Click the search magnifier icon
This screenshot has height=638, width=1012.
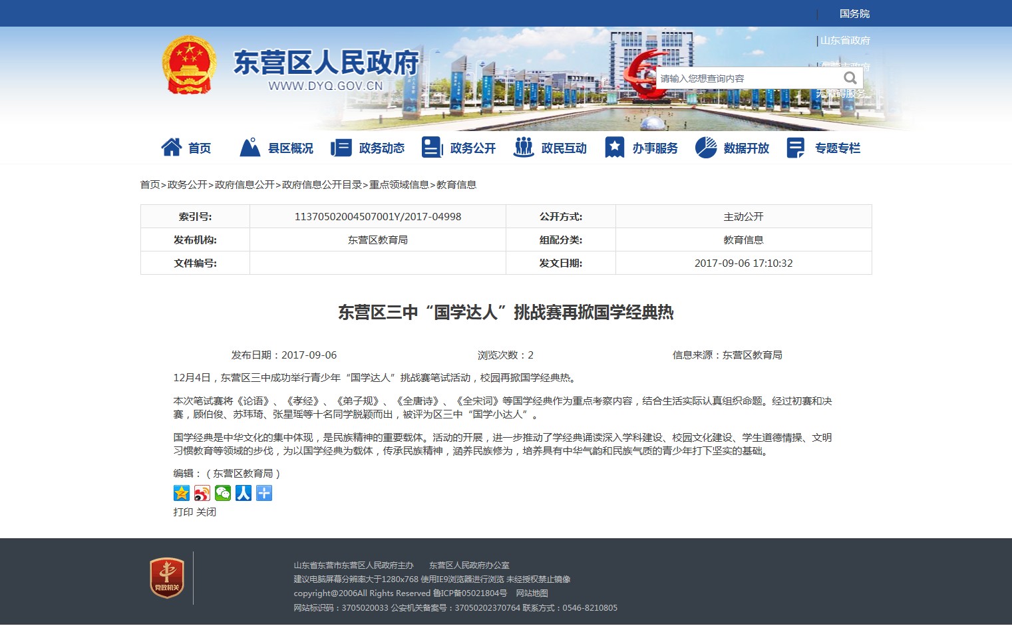[x=850, y=78]
